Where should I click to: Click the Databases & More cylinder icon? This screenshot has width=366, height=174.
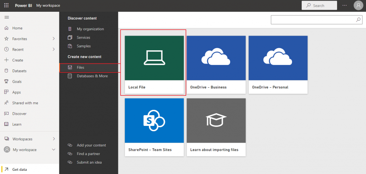[70, 76]
